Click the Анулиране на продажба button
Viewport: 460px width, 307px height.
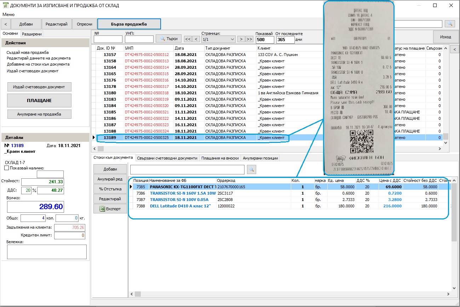click(x=39, y=114)
